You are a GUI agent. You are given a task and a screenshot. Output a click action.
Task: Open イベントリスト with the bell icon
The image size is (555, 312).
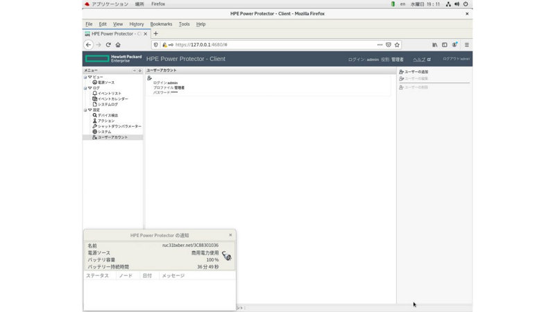[109, 93]
